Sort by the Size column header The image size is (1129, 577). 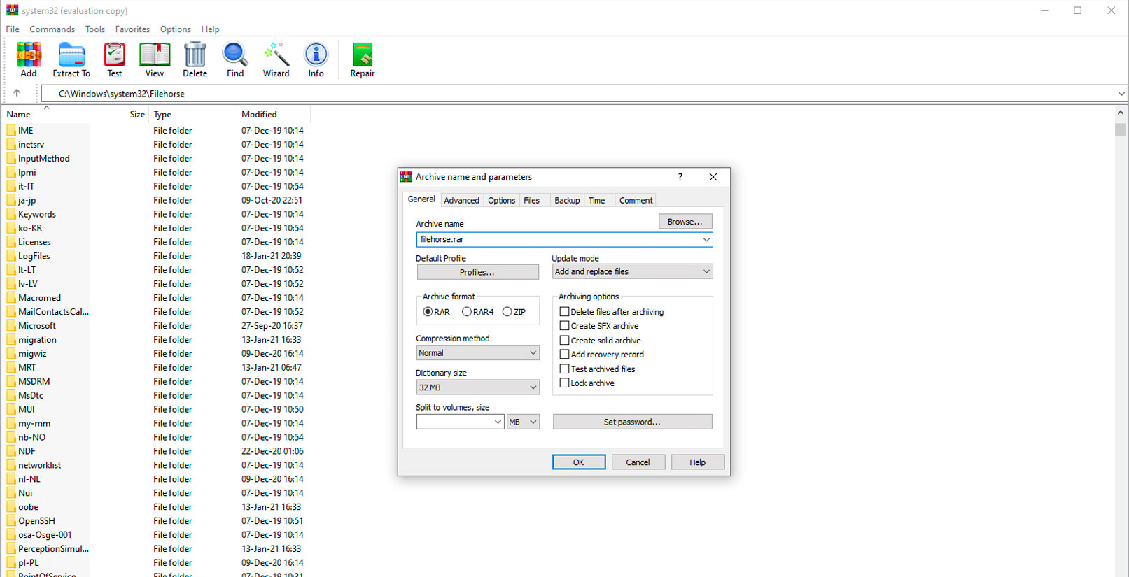pos(119,114)
